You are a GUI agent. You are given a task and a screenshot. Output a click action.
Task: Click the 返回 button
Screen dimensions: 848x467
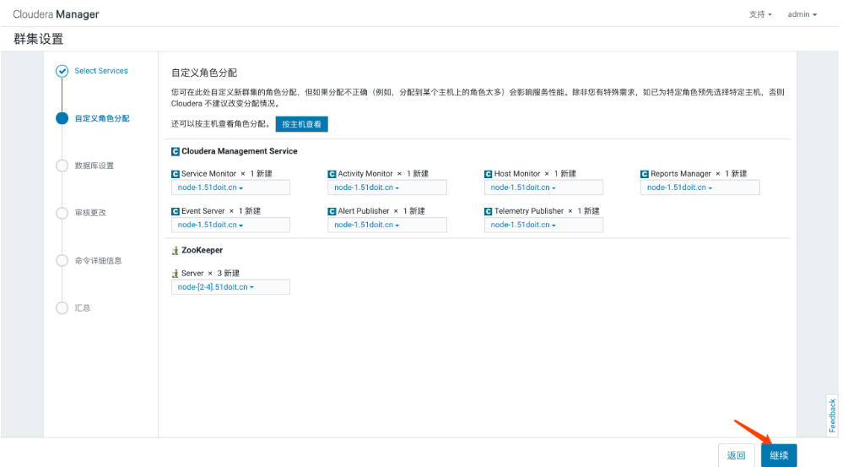[736, 455]
